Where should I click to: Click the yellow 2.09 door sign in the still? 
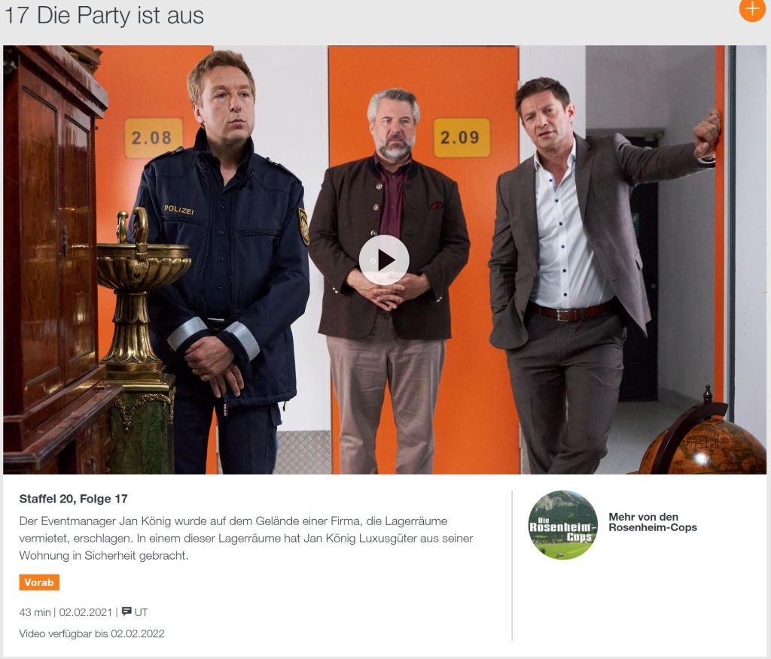point(462,138)
